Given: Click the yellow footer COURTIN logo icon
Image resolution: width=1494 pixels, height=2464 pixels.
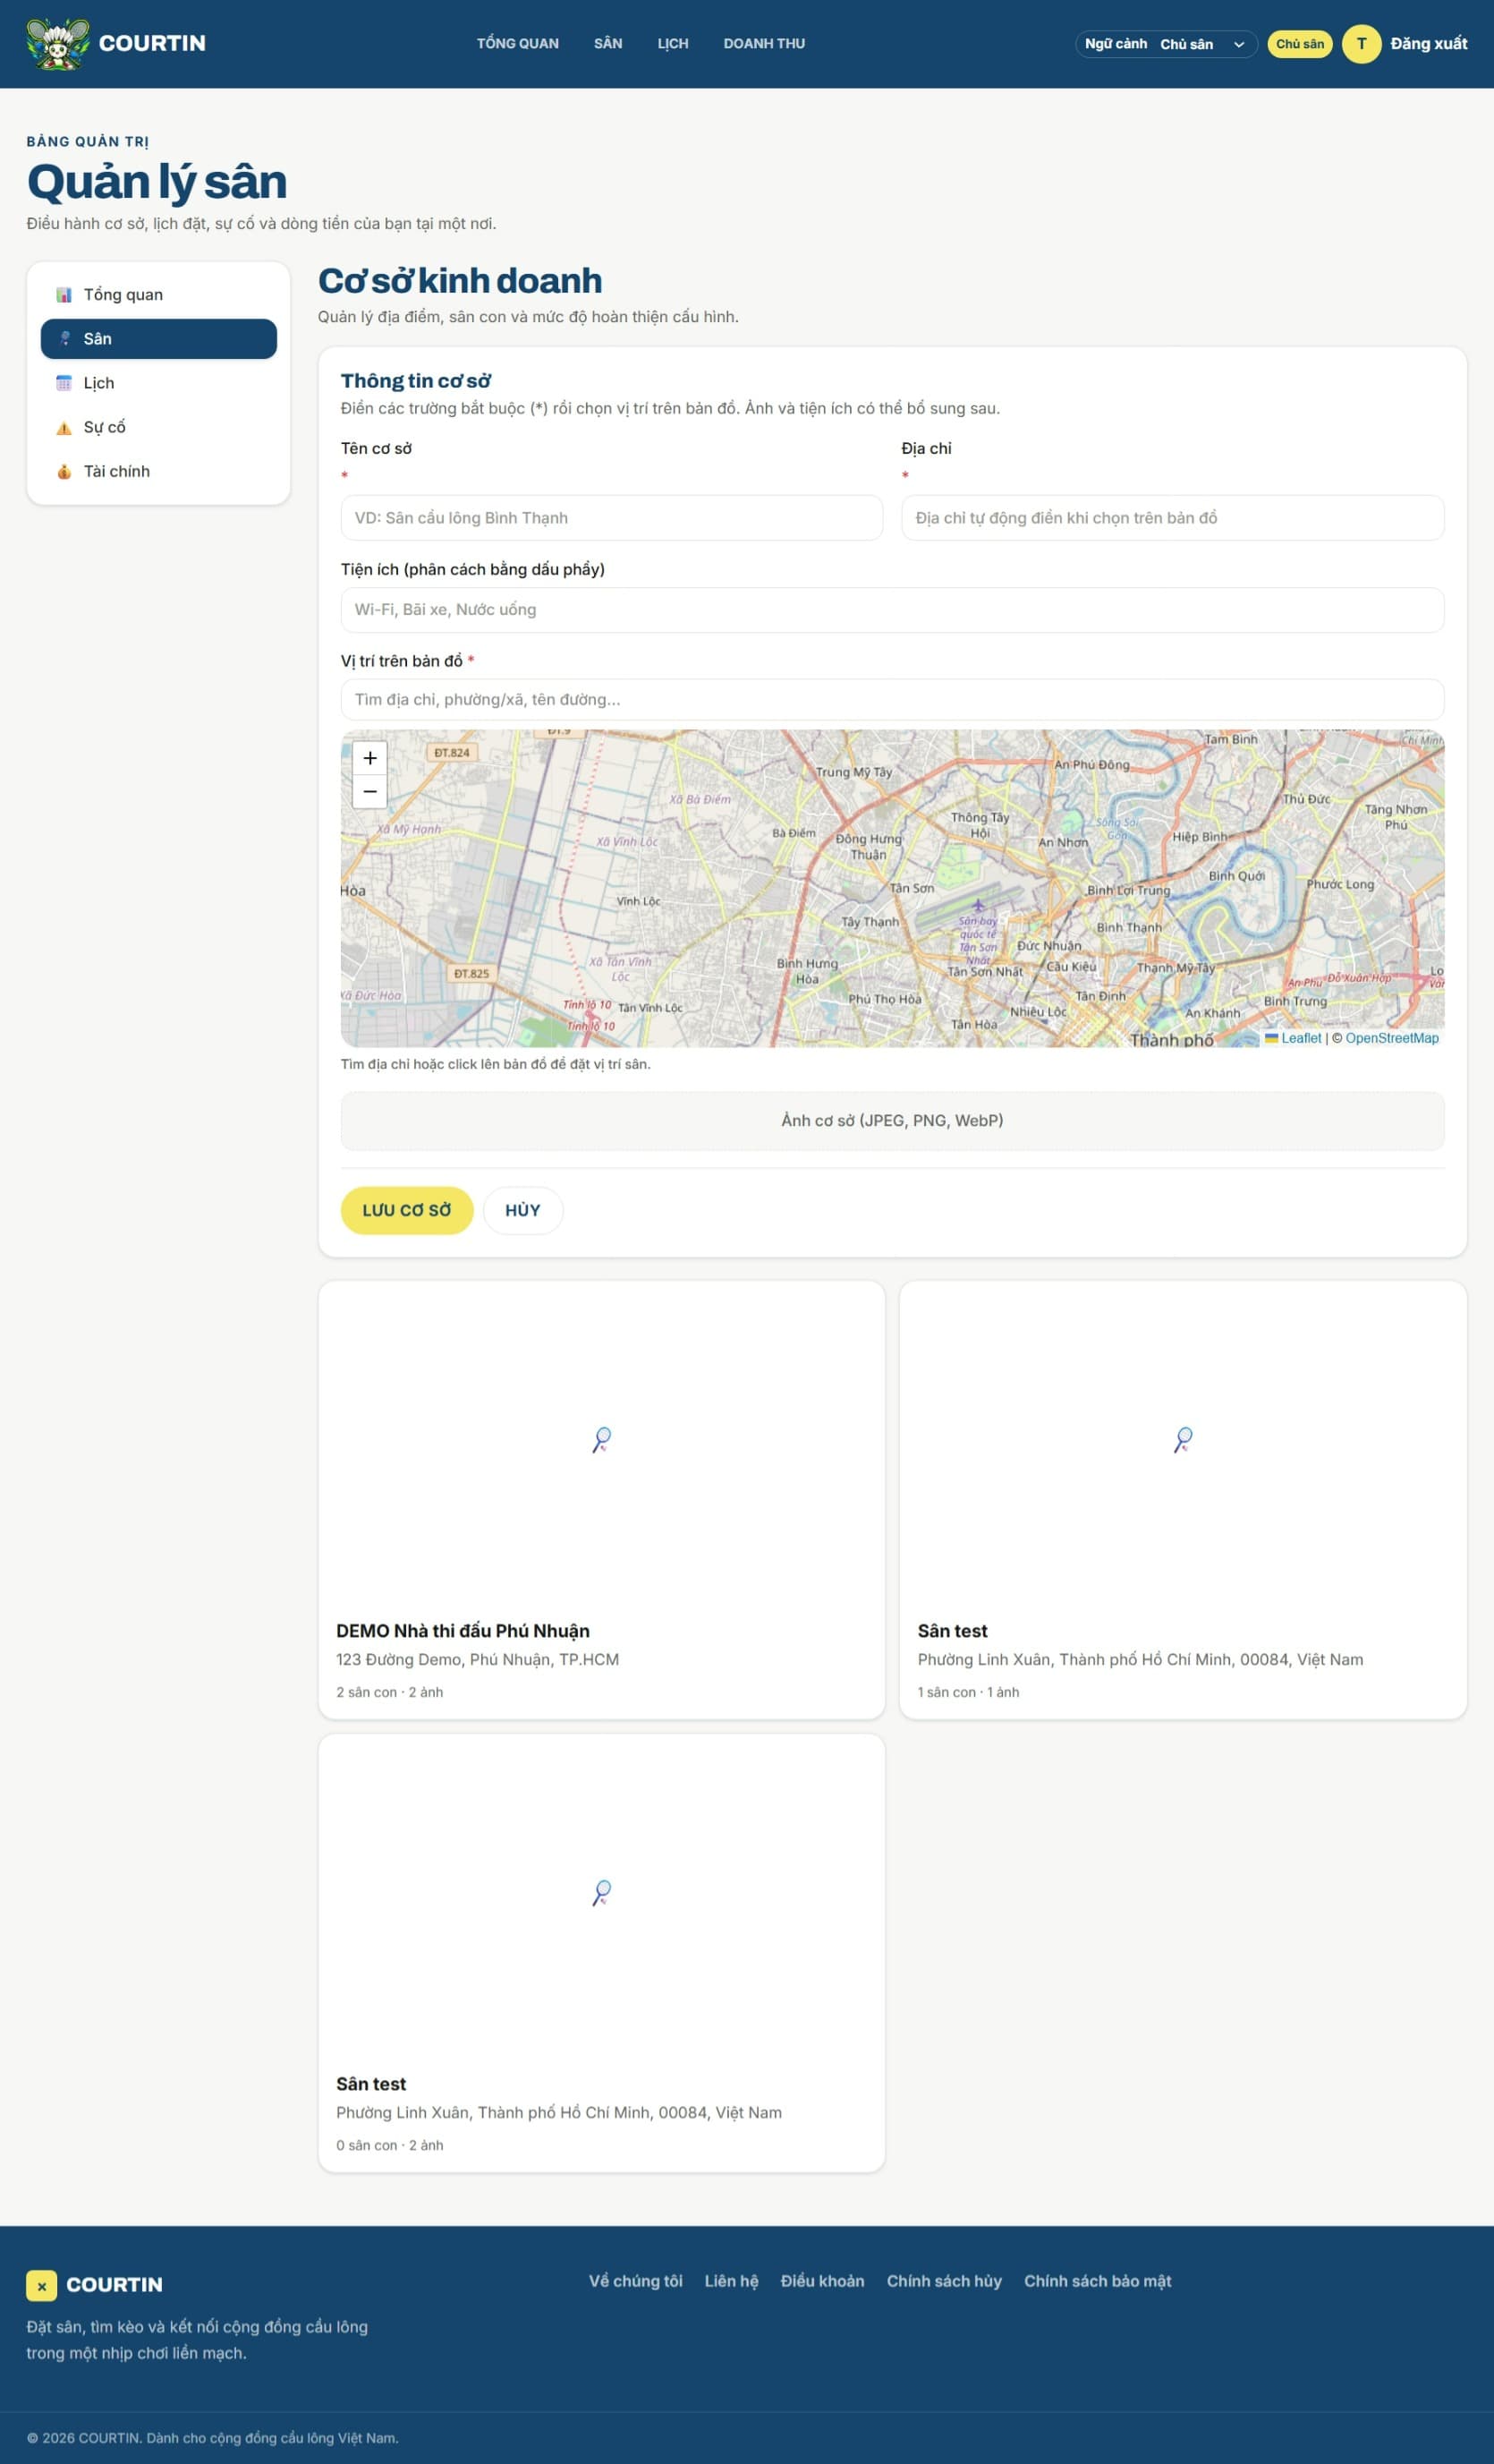Looking at the screenshot, I should 41,2285.
